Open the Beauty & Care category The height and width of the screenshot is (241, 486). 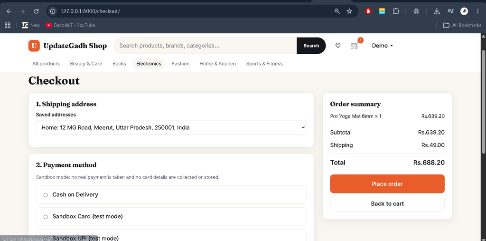pos(86,64)
